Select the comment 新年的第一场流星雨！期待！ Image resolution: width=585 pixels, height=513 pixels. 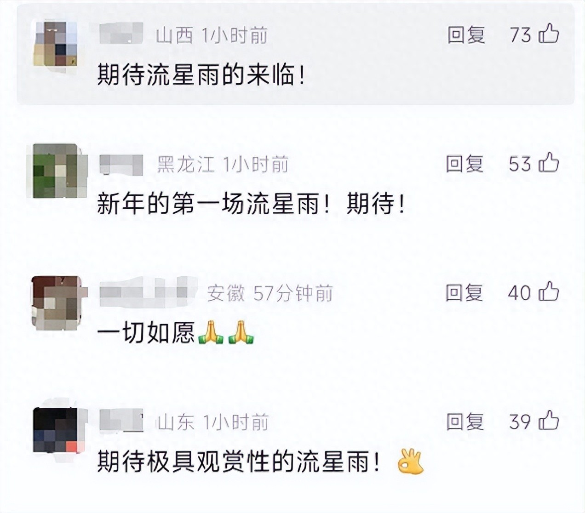[252, 203]
